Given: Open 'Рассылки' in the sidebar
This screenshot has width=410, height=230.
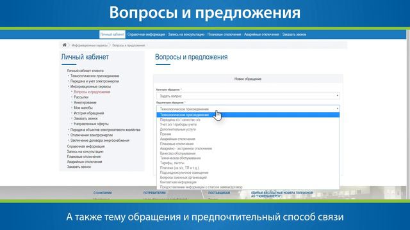Looking at the screenshot, I should coord(81,97).
